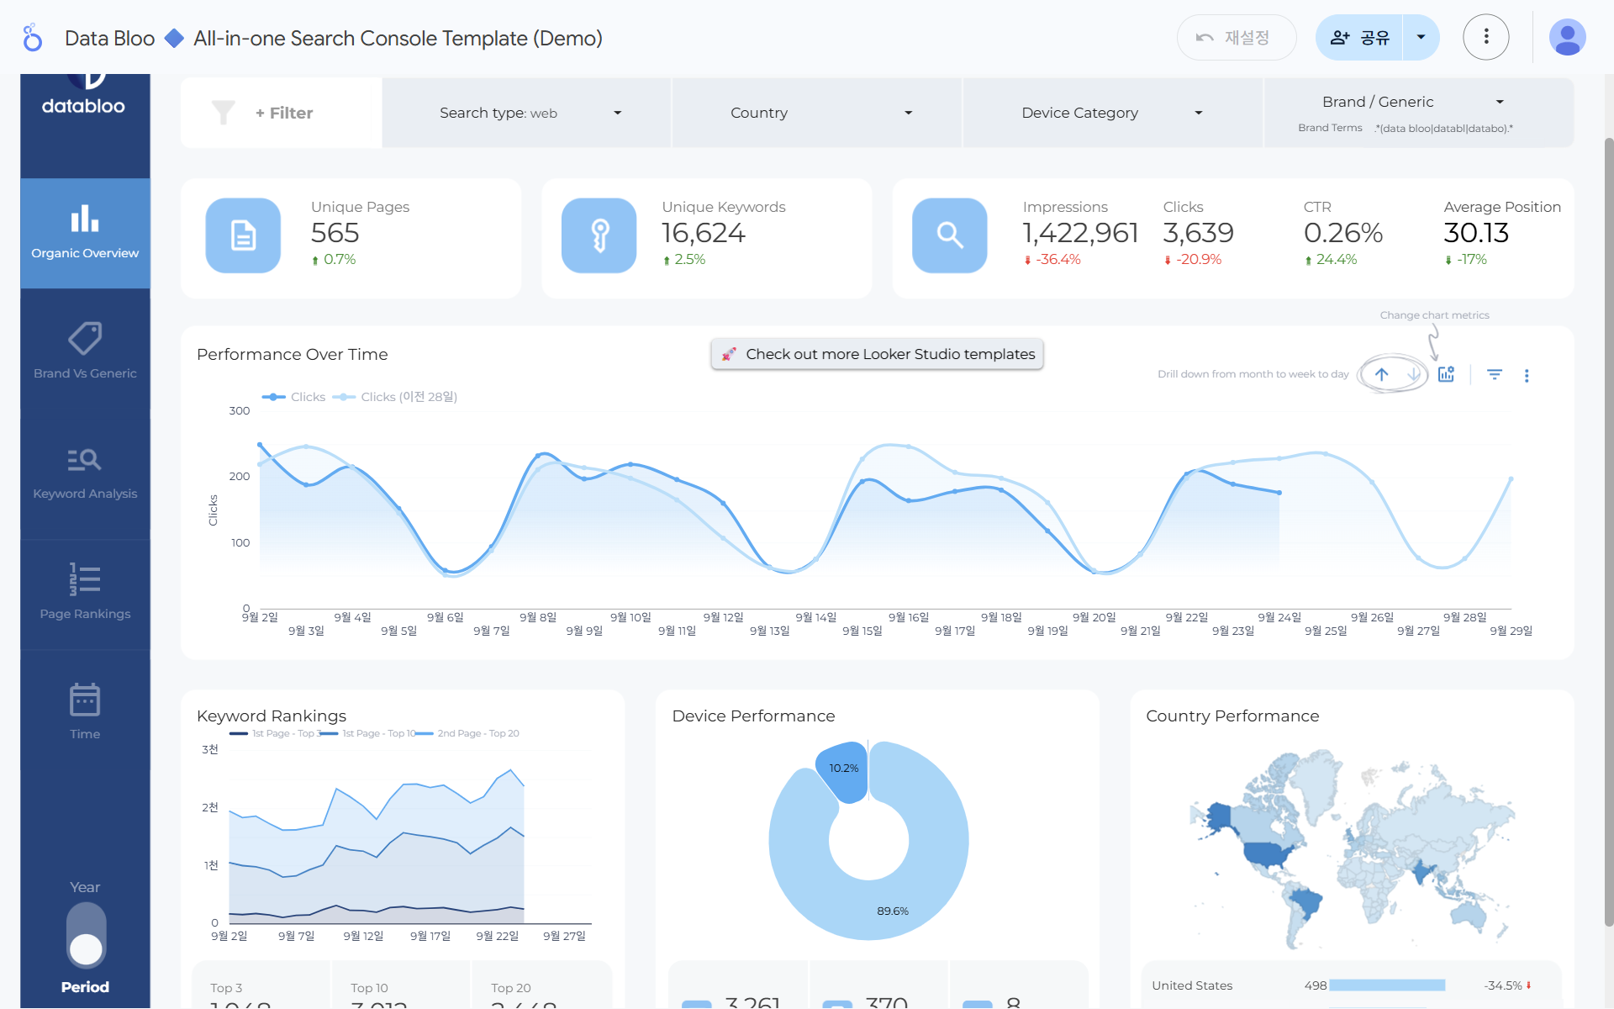Click the + Filter control
Image resolution: width=1614 pixels, height=1009 pixels.
pos(282,113)
